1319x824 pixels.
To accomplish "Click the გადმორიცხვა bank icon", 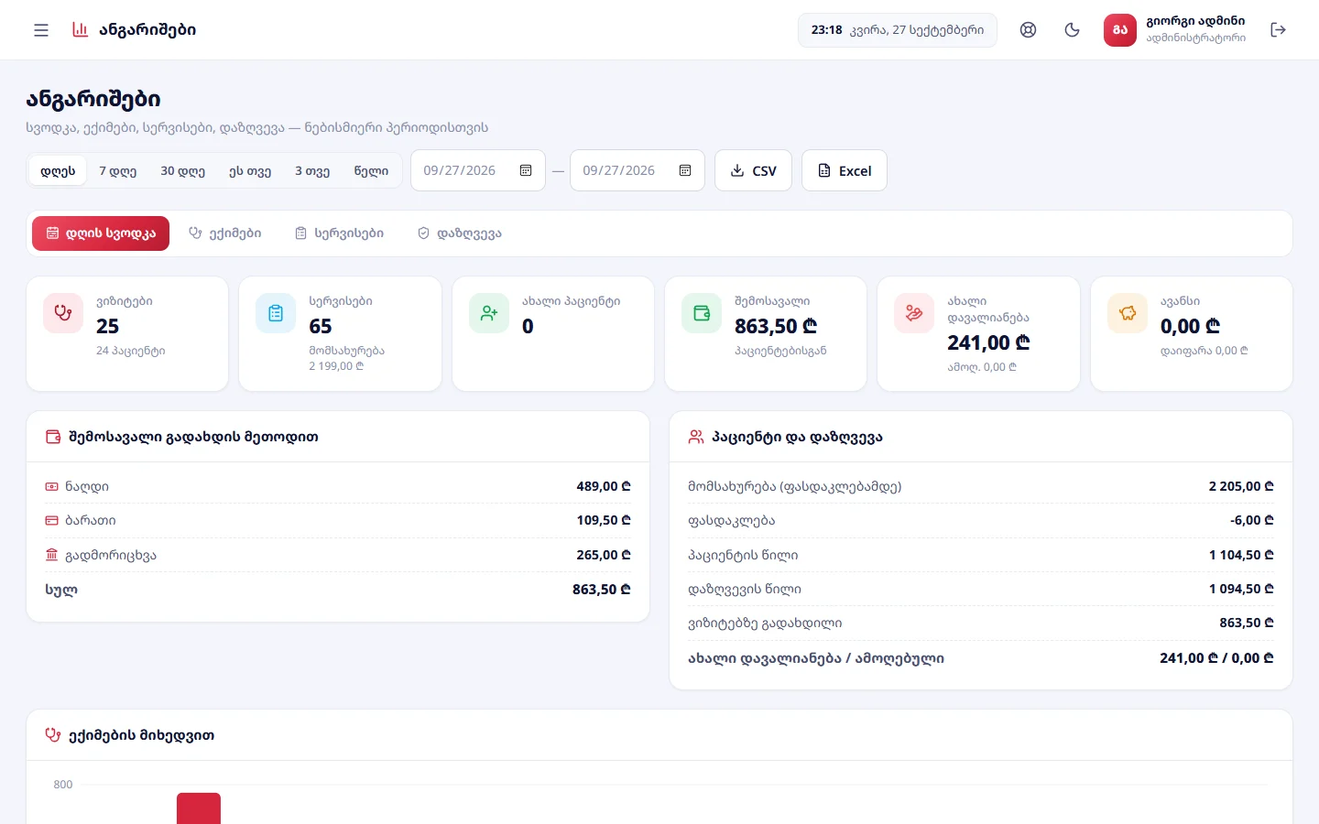I will point(52,555).
